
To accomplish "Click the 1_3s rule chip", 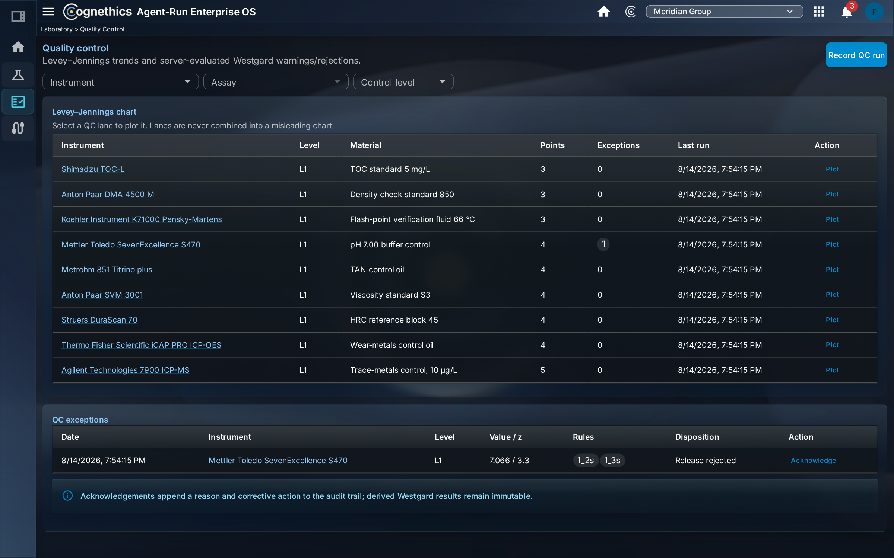I will click(612, 460).
